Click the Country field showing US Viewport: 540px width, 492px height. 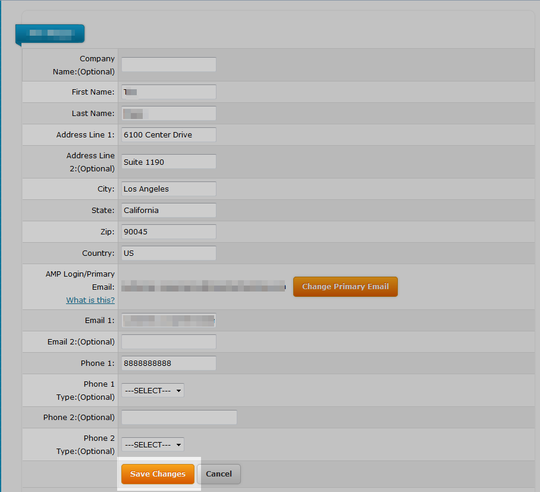168,253
